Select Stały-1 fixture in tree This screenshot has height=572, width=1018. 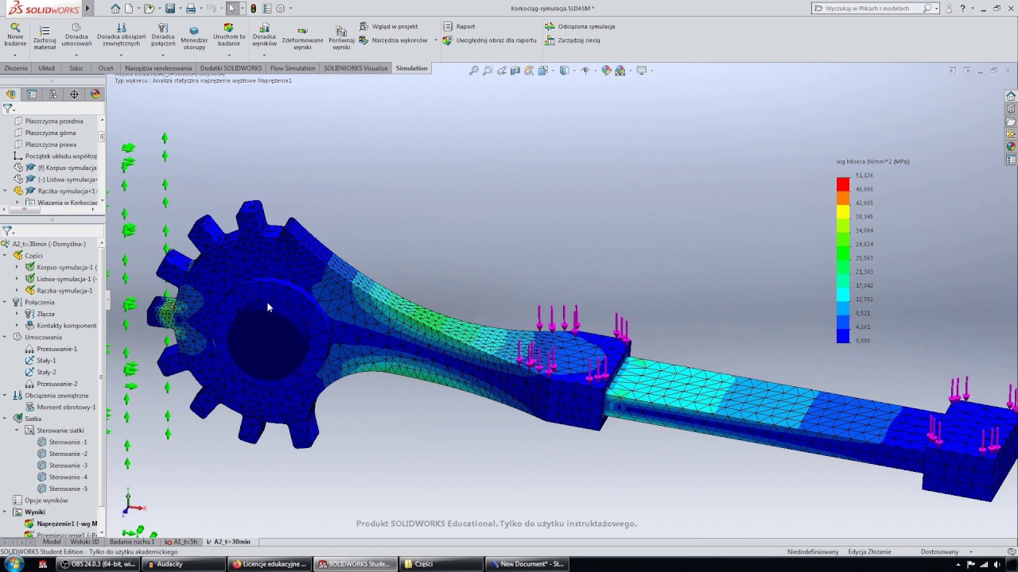click(41, 361)
